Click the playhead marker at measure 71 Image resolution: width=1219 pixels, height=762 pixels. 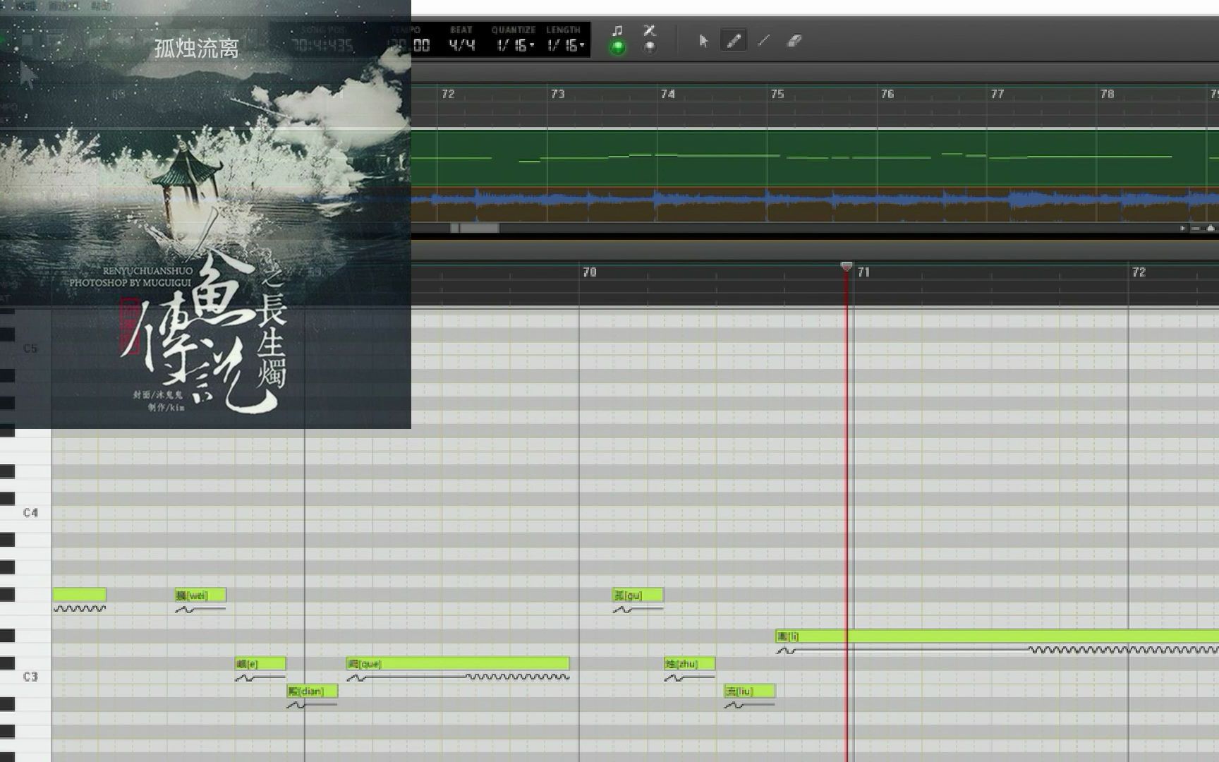(847, 267)
